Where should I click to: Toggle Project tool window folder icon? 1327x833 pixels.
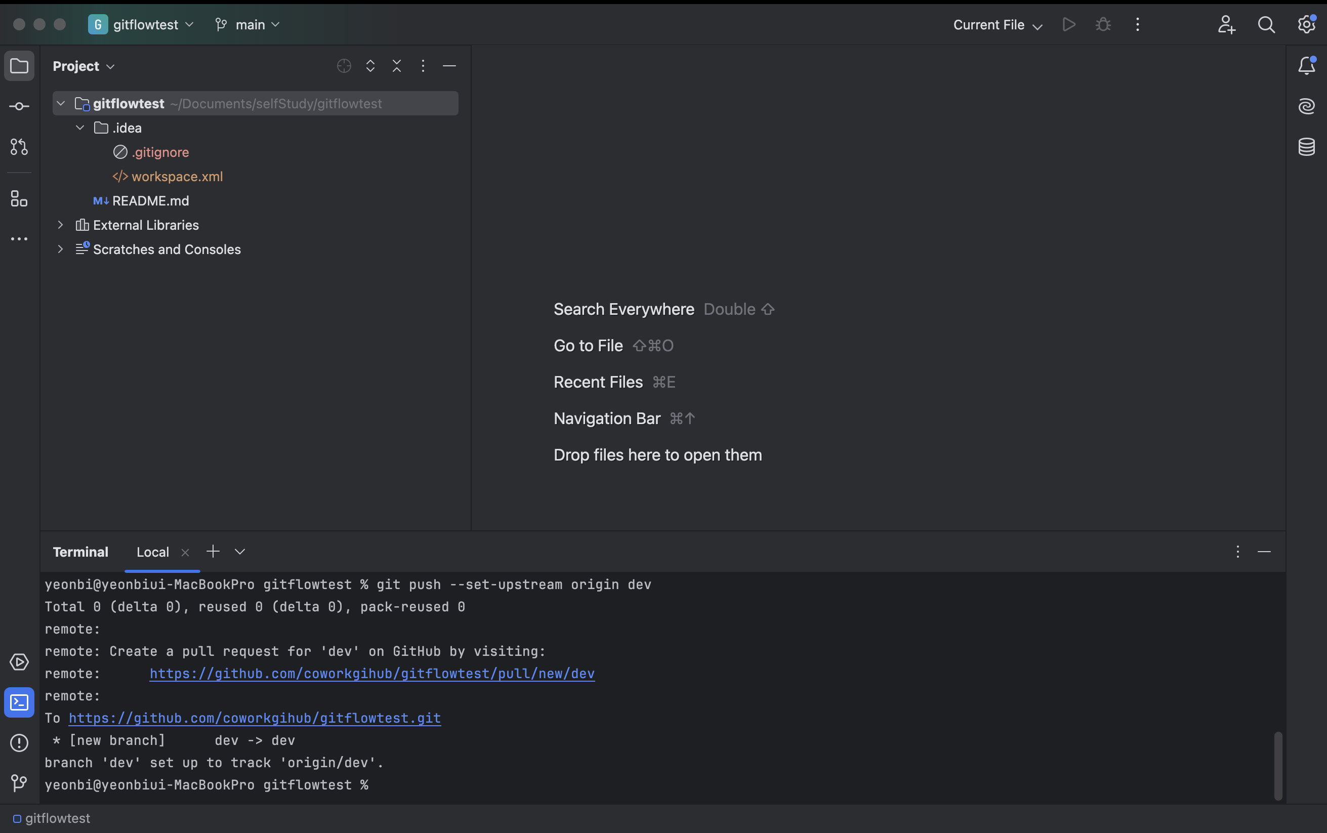19,66
